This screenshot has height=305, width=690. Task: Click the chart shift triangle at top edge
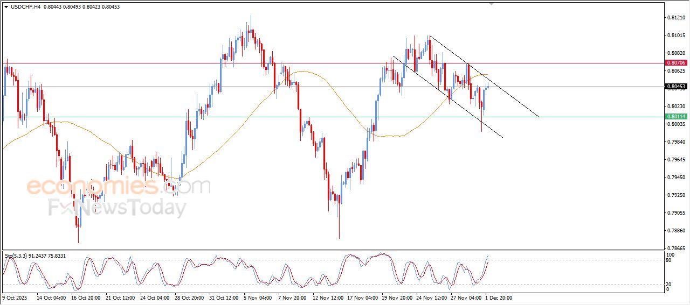pos(491,4)
